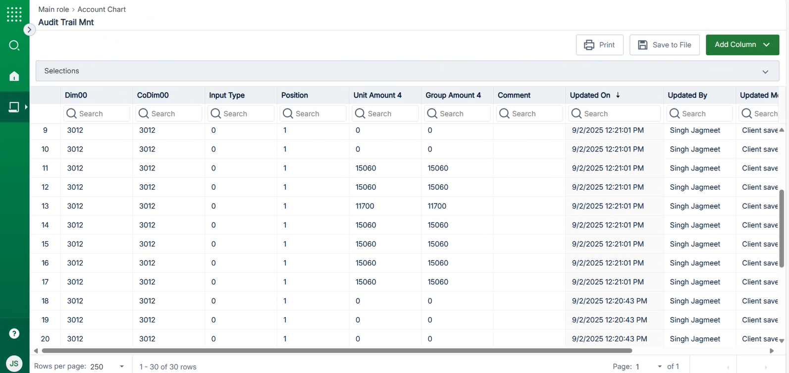Click the Print button
The height and width of the screenshot is (373, 789).
click(600, 45)
